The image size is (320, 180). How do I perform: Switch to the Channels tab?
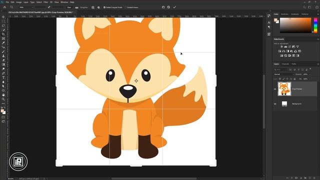click(x=285, y=64)
